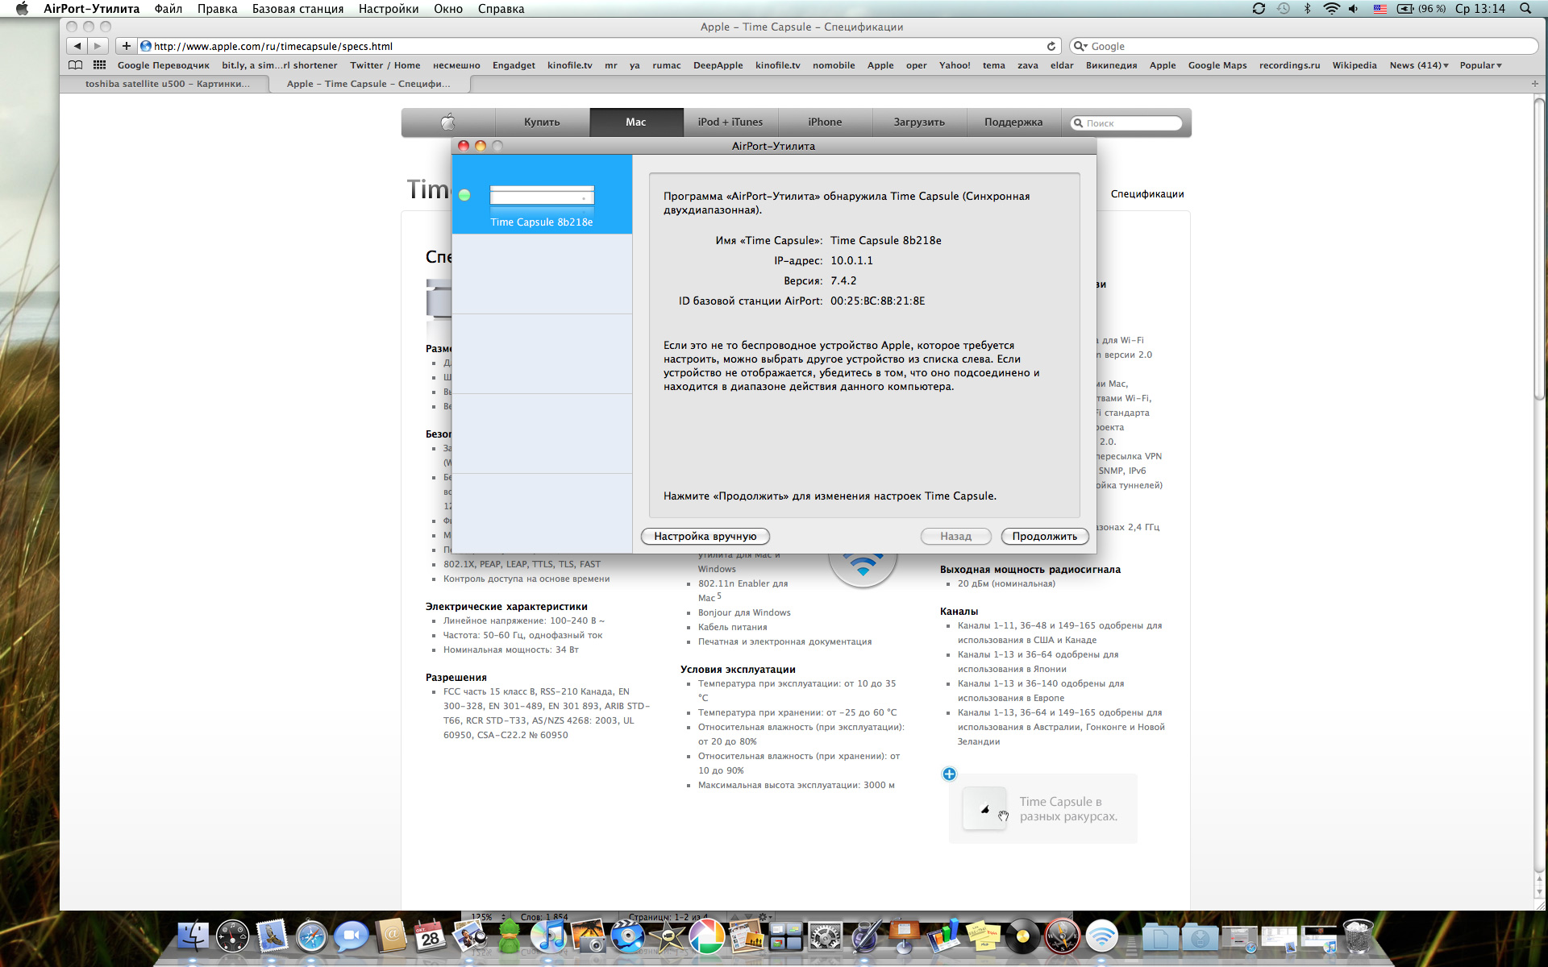The image size is (1548, 967).
Task: Switch to toshiba satellite u500 Safari tab
Action: (x=166, y=84)
